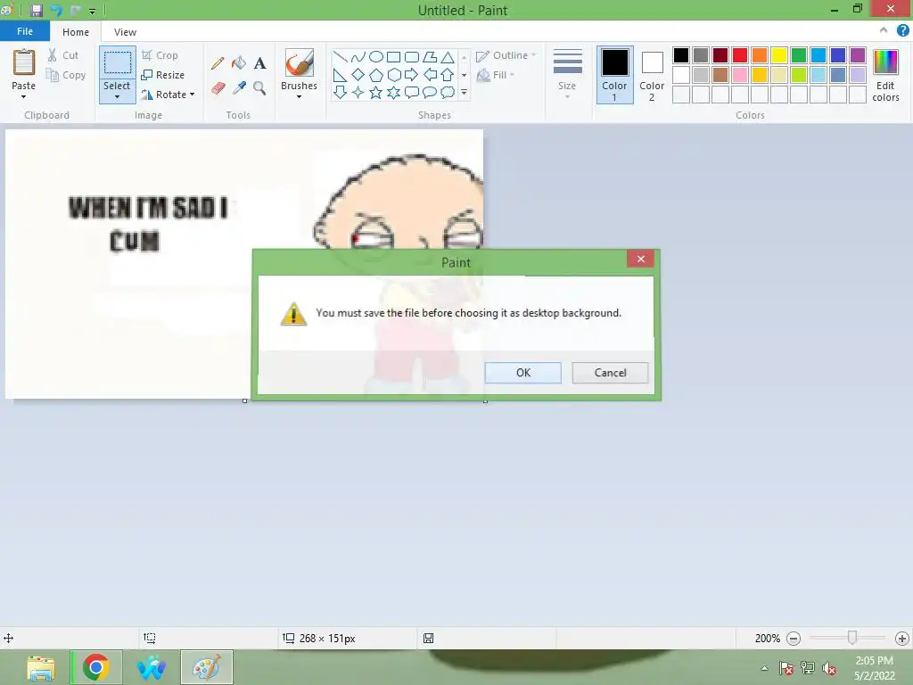Open the shape Outline dropdown
The image size is (913, 685).
point(506,55)
